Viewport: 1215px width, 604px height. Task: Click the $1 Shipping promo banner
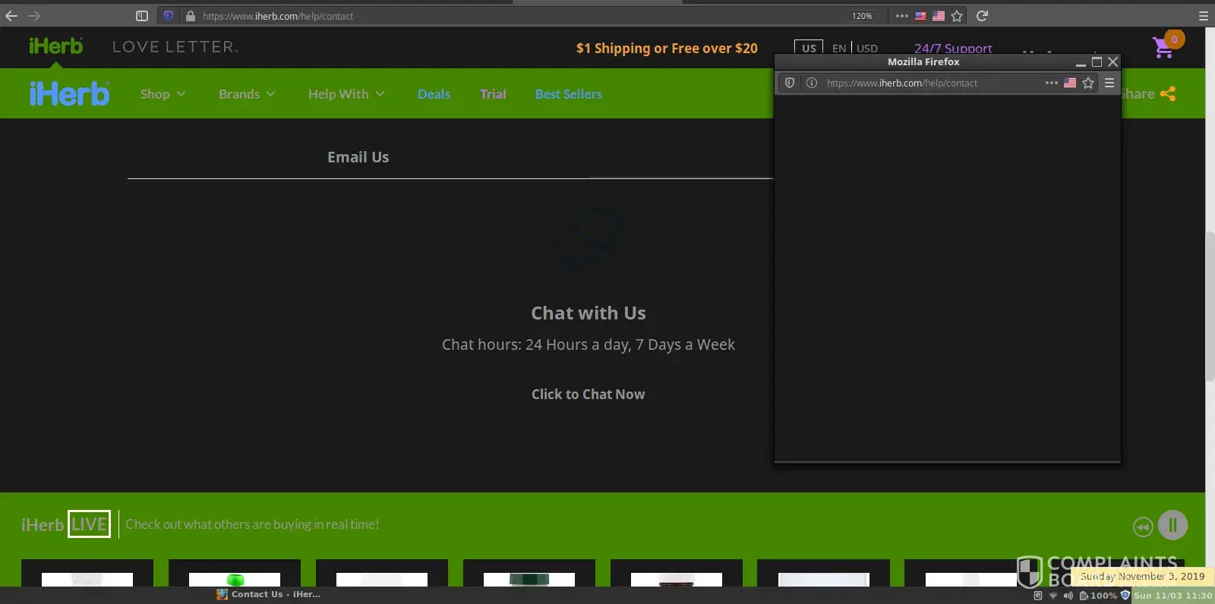(667, 48)
